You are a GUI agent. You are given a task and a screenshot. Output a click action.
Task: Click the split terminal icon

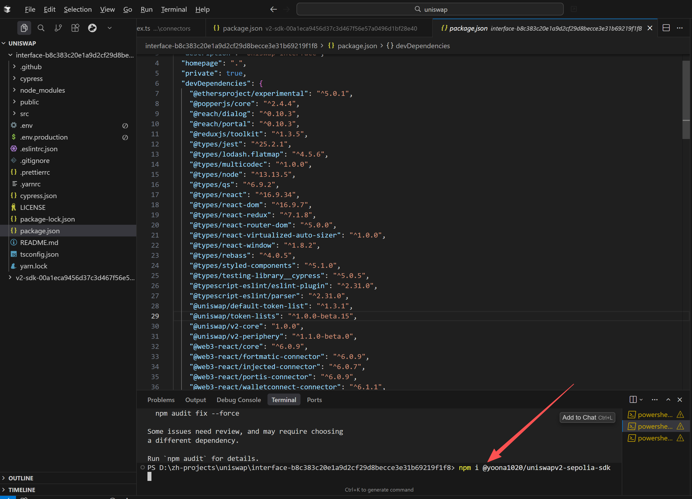633,399
